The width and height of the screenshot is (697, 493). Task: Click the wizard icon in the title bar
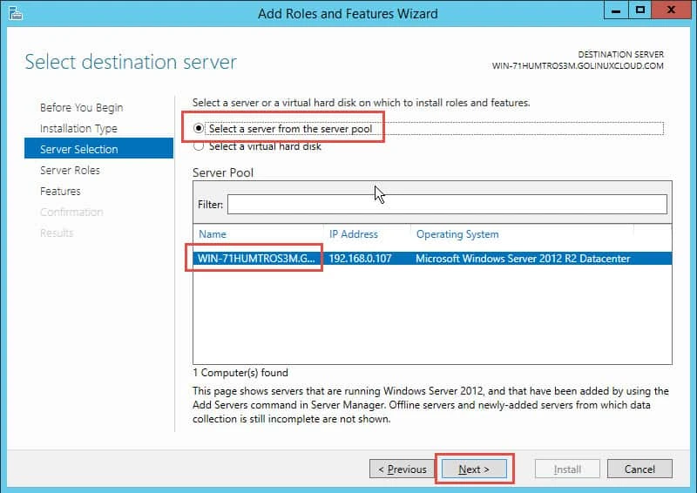click(16, 13)
